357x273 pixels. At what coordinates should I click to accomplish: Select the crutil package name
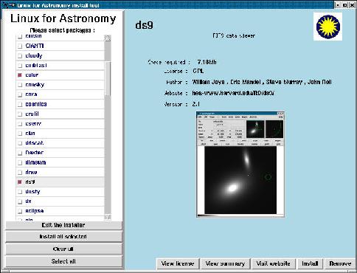point(32,114)
